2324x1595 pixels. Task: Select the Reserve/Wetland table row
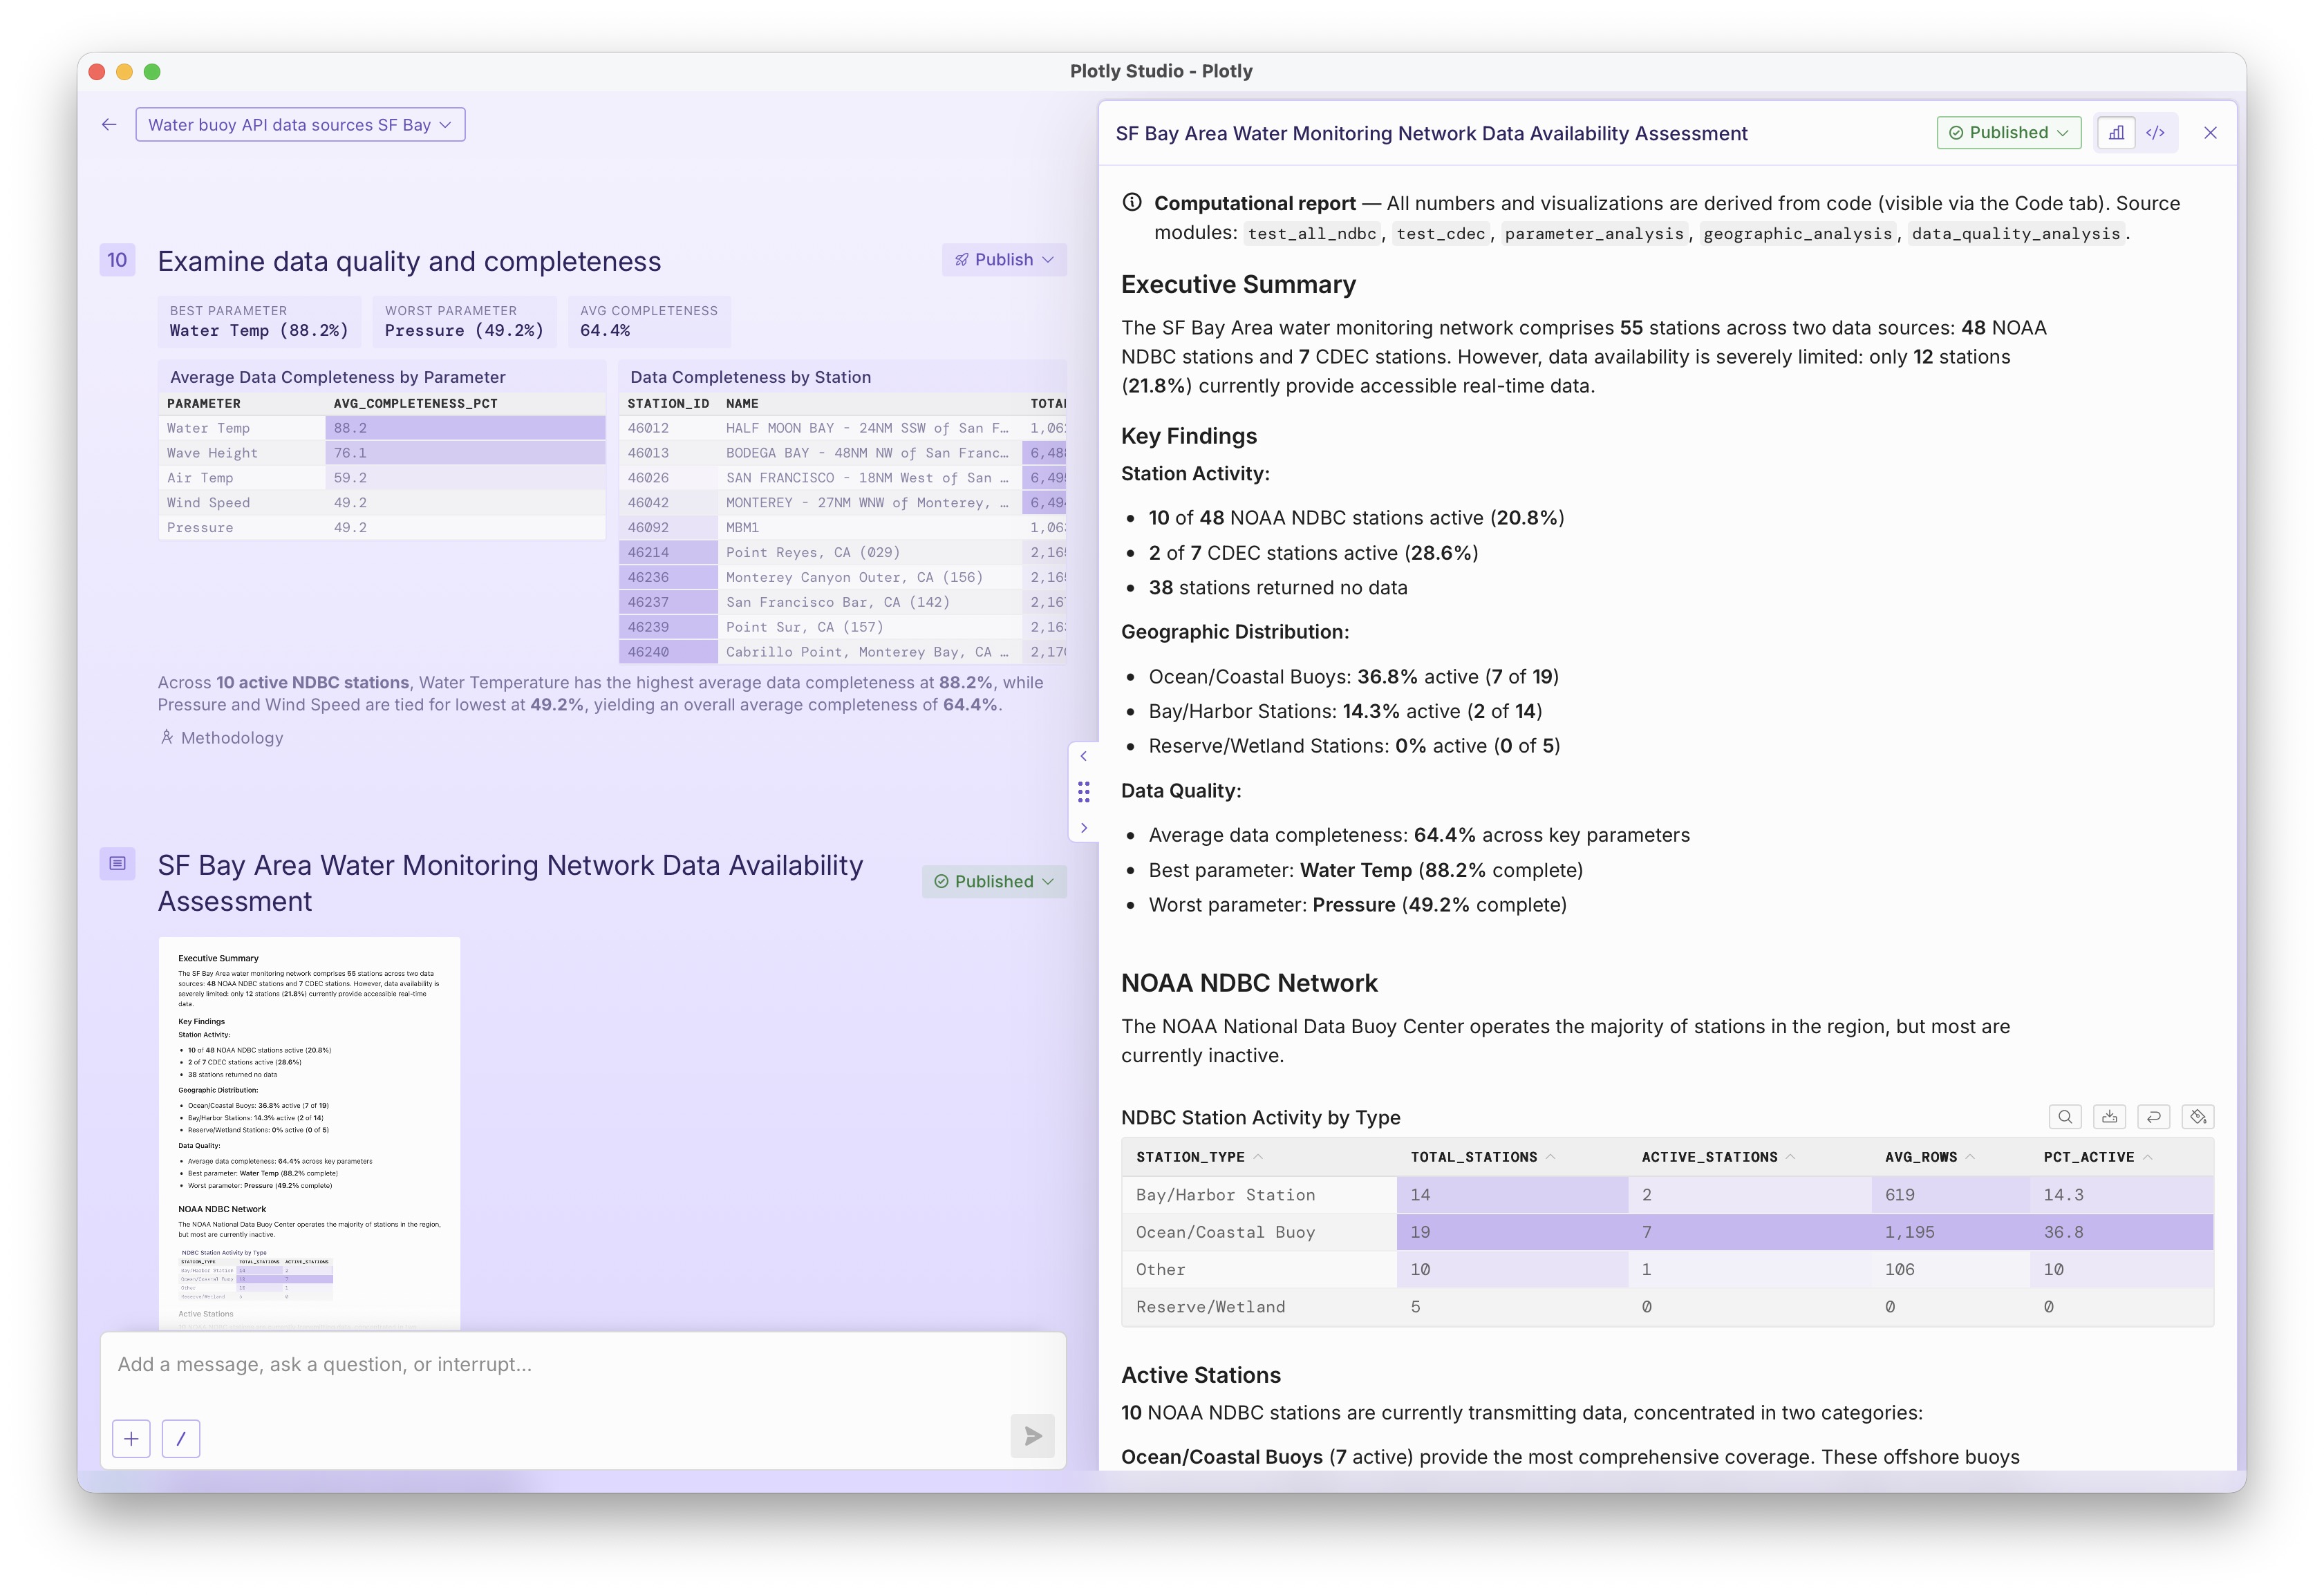1667,1307
